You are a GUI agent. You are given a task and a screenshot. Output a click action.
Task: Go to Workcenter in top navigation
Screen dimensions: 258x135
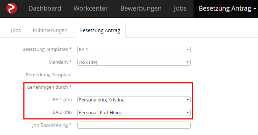click(91, 8)
